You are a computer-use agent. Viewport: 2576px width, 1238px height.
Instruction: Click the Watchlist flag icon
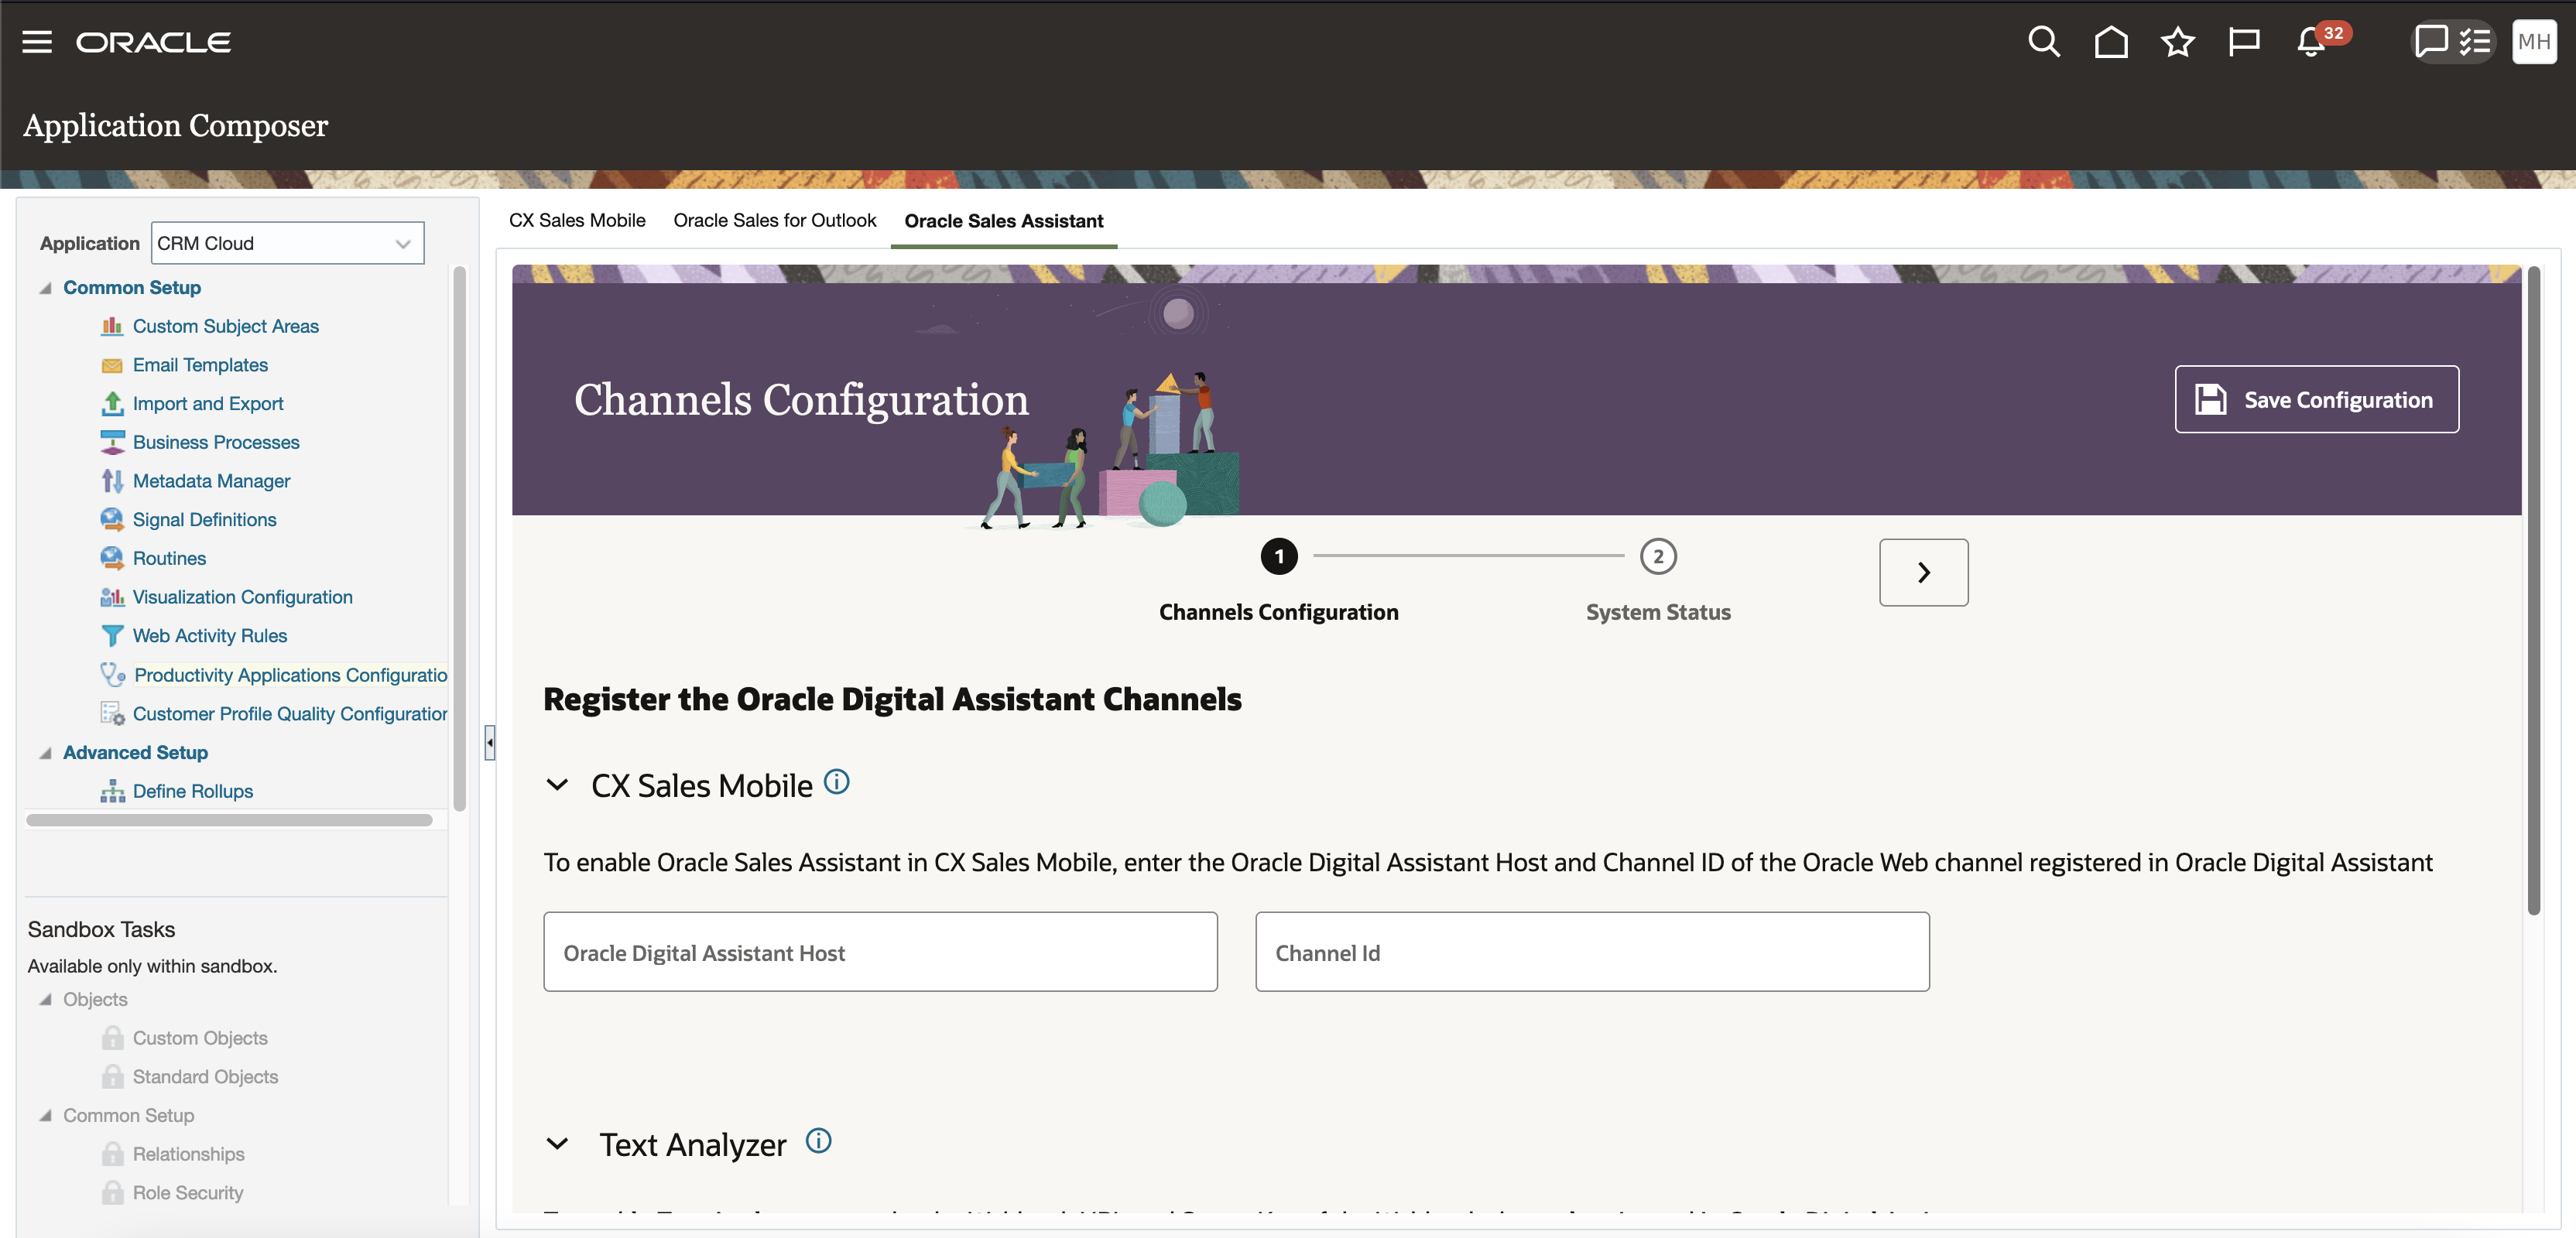tap(2243, 42)
